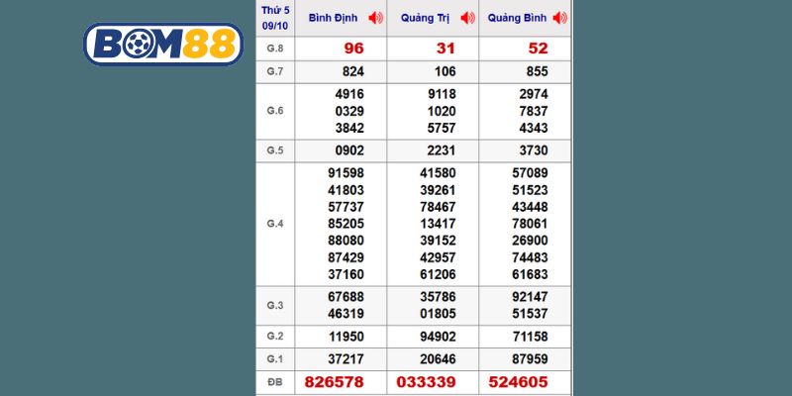Select G.5 number 2231
792x396 pixels.
(442, 150)
